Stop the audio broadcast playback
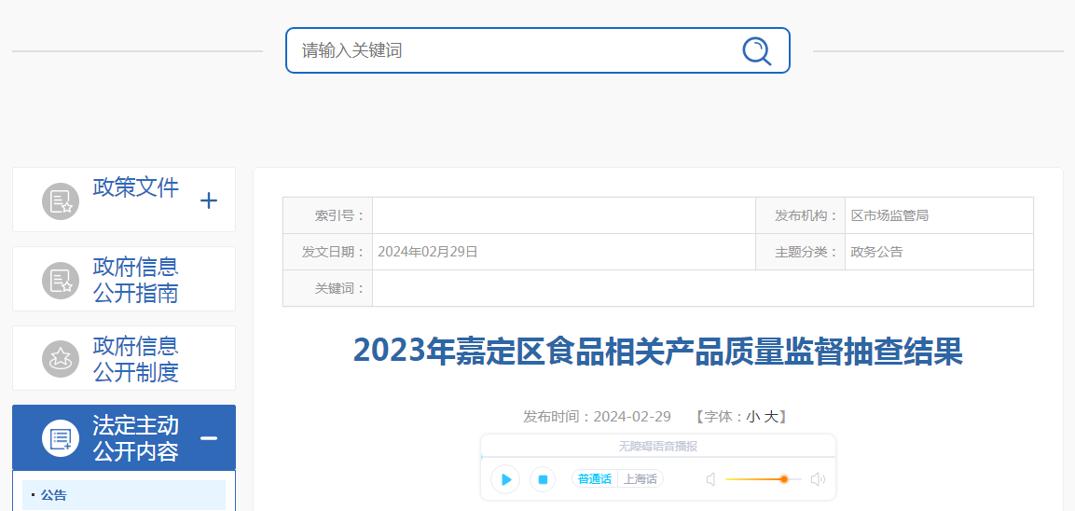Image resolution: width=1075 pixels, height=511 pixels. tap(543, 478)
